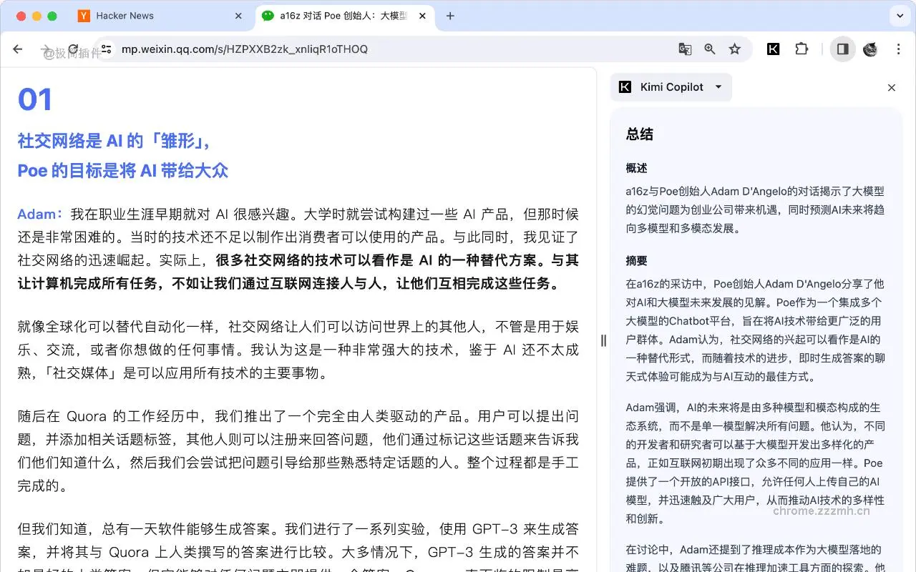Screen dimensions: 916x572
Task: Open the Kimi Copilot extension icon in the toolbar
Action: click(x=773, y=49)
